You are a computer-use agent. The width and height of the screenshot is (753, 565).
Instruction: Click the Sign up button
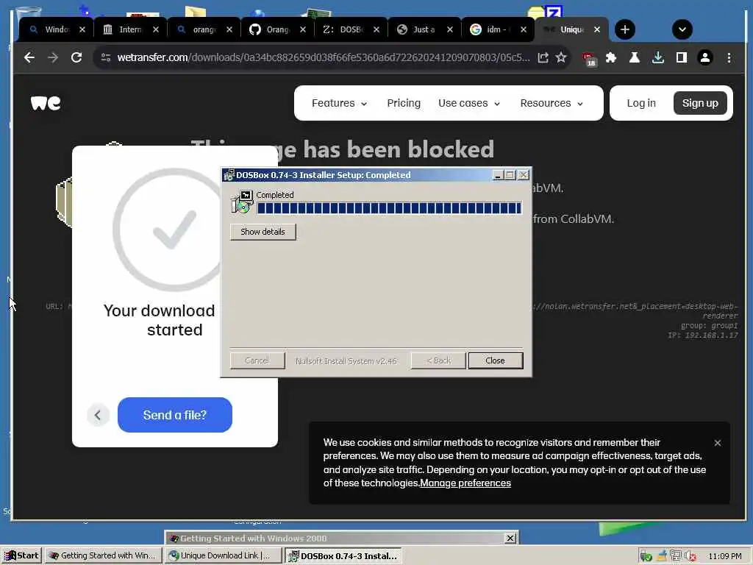700,103
